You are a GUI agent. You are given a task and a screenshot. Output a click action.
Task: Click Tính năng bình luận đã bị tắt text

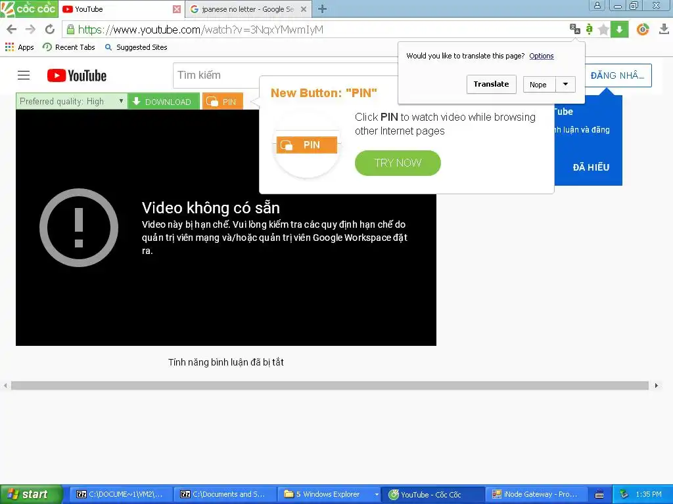226,362
